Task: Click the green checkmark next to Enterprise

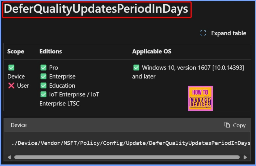Action: point(43,76)
